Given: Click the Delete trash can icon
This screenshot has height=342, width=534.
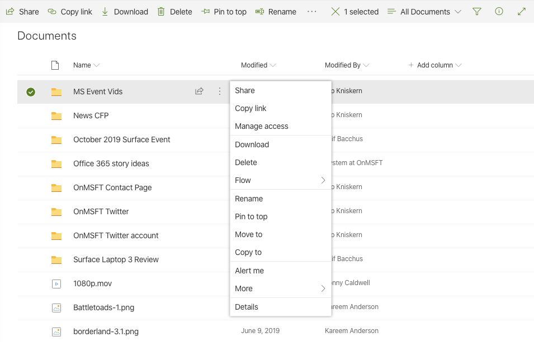Looking at the screenshot, I should tap(160, 12).
